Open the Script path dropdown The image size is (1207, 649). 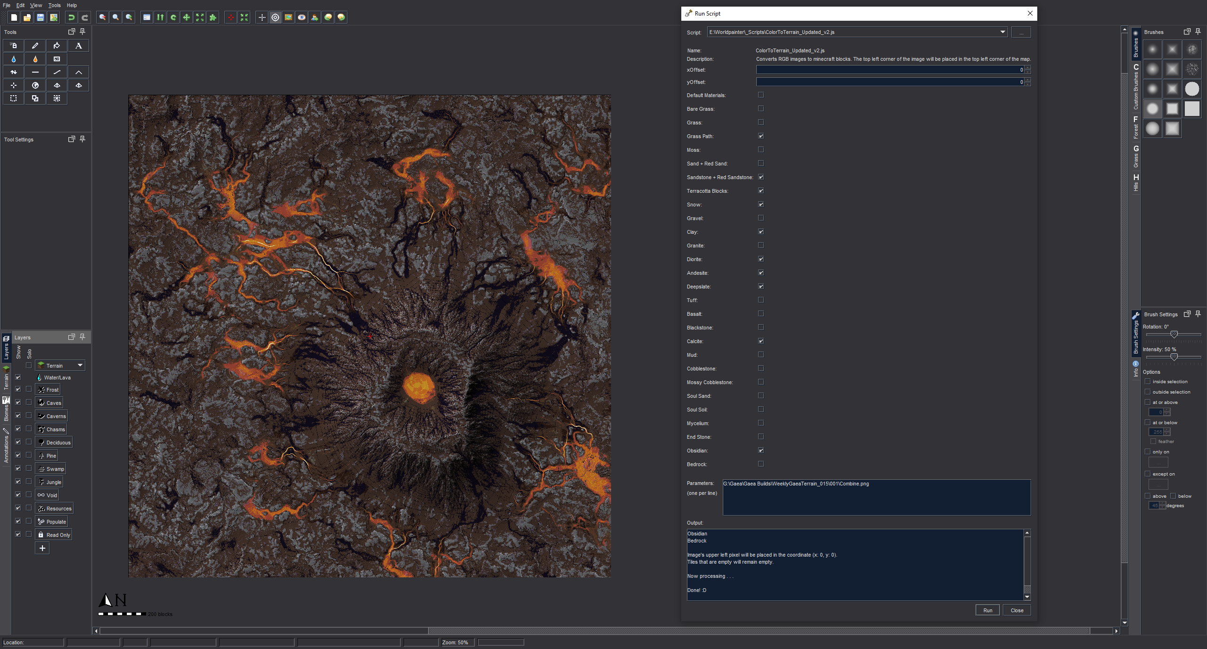pyautogui.click(x=1002, y=32)
